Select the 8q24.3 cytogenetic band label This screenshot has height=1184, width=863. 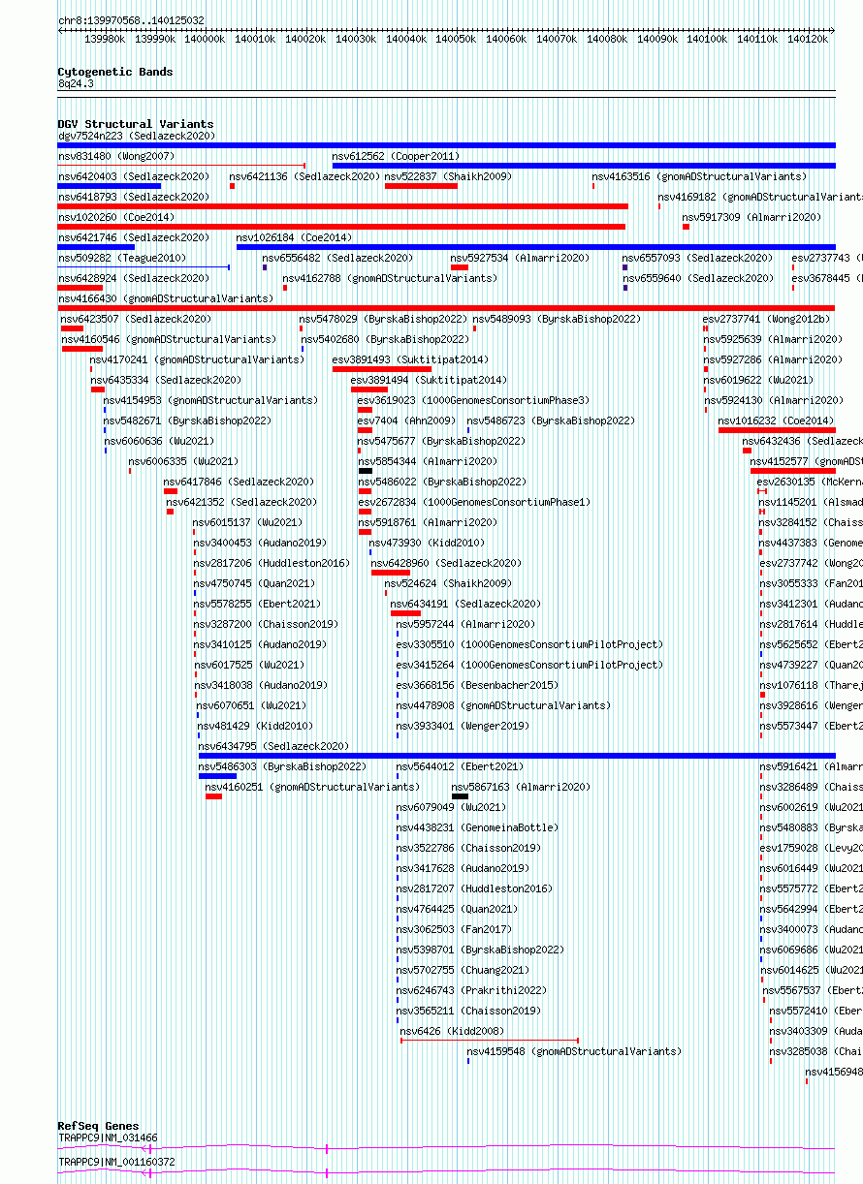(76, 84)
